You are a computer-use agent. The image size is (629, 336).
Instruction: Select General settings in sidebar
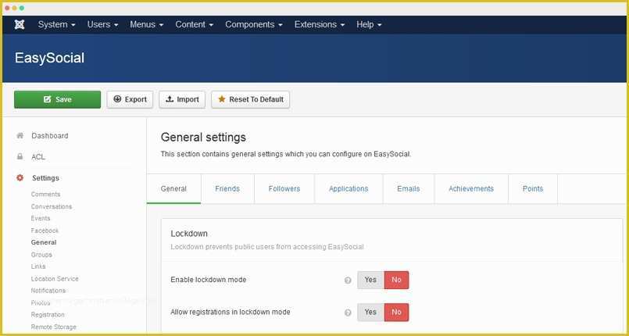(44, 242)
